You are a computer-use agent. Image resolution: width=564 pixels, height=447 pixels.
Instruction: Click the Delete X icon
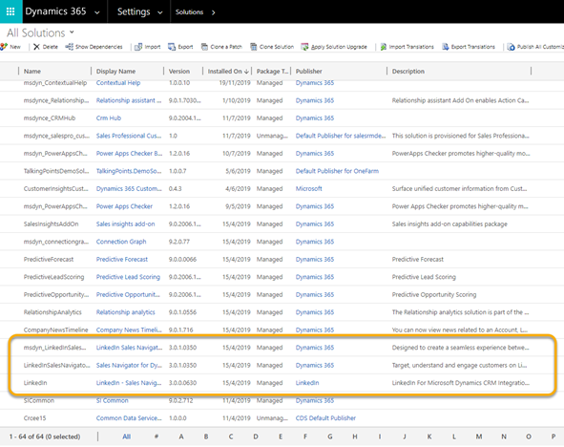coord(36,47)
